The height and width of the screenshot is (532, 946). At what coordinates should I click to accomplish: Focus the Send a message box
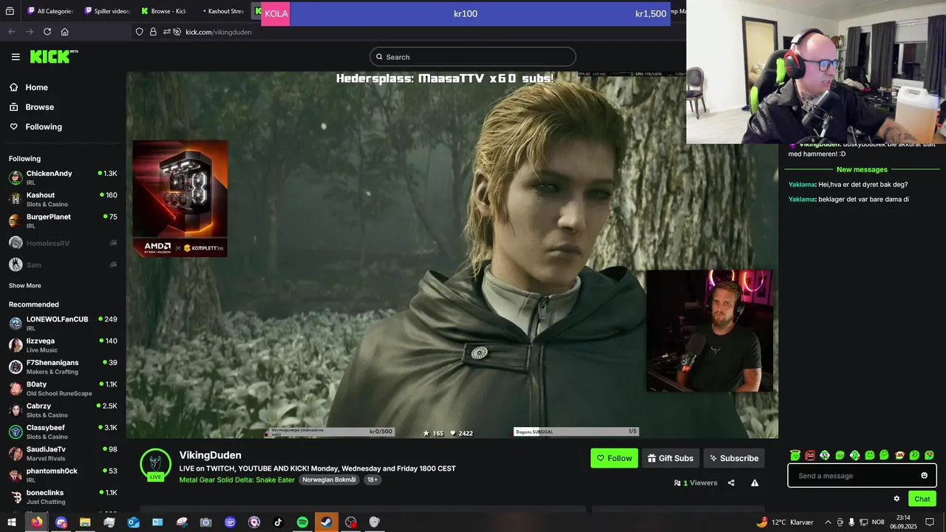point(862,476)
